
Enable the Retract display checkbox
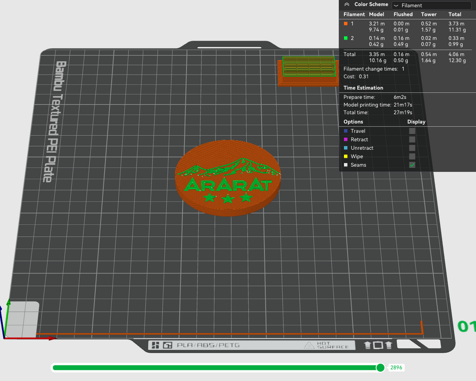pos(412,139)
